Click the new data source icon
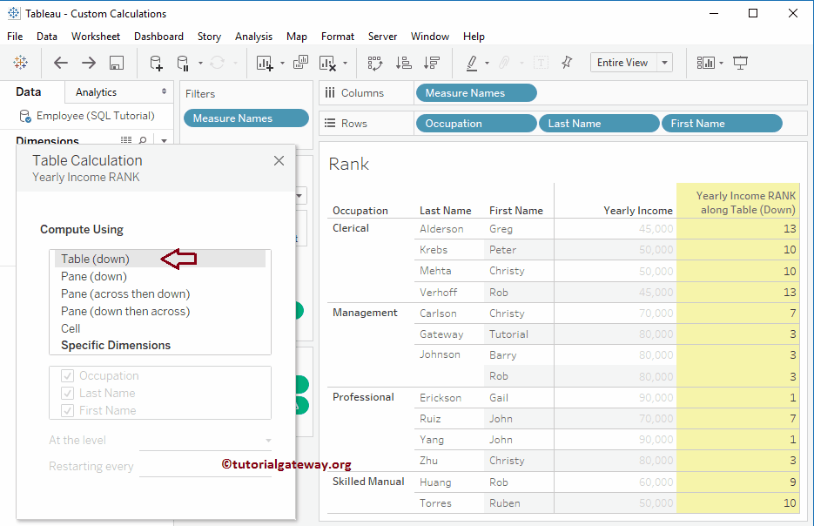The height and width of the screenshot is (526, 814). pyautogui.click(x=156, y=63)
